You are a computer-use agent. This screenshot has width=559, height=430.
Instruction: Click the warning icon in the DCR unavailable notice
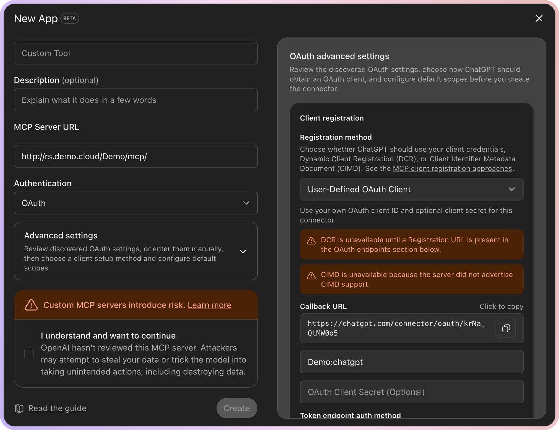click(311, 241)
